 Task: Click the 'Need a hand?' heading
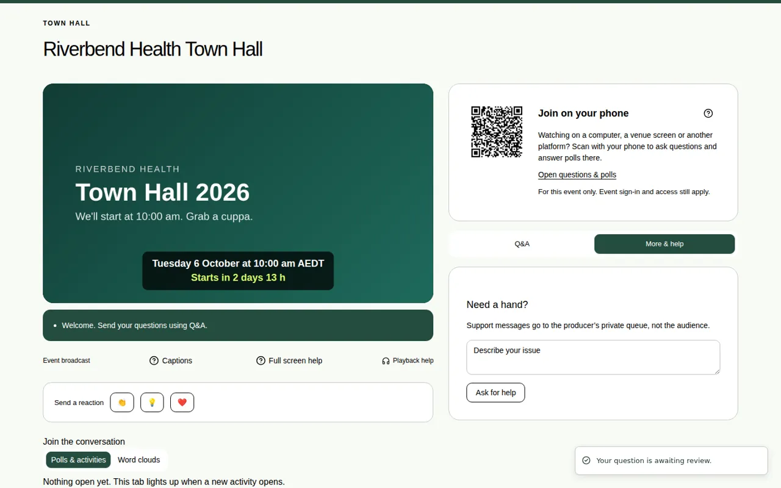tap(497, 305)
